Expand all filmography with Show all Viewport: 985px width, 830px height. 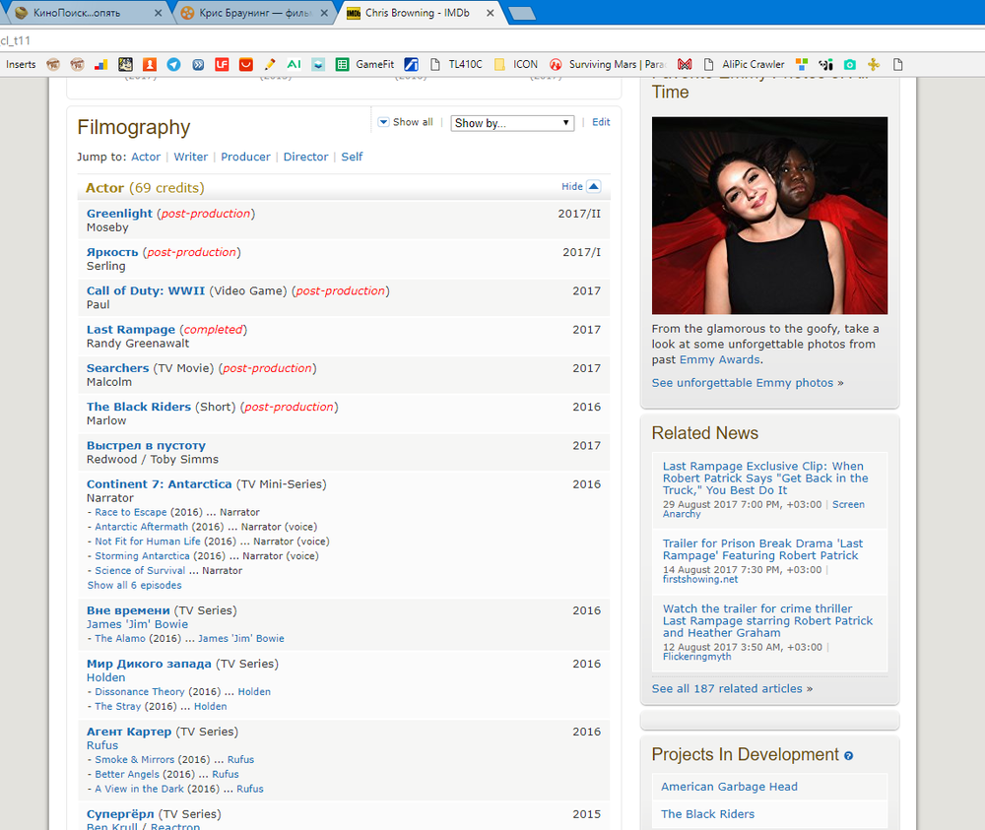pos(406,122)
